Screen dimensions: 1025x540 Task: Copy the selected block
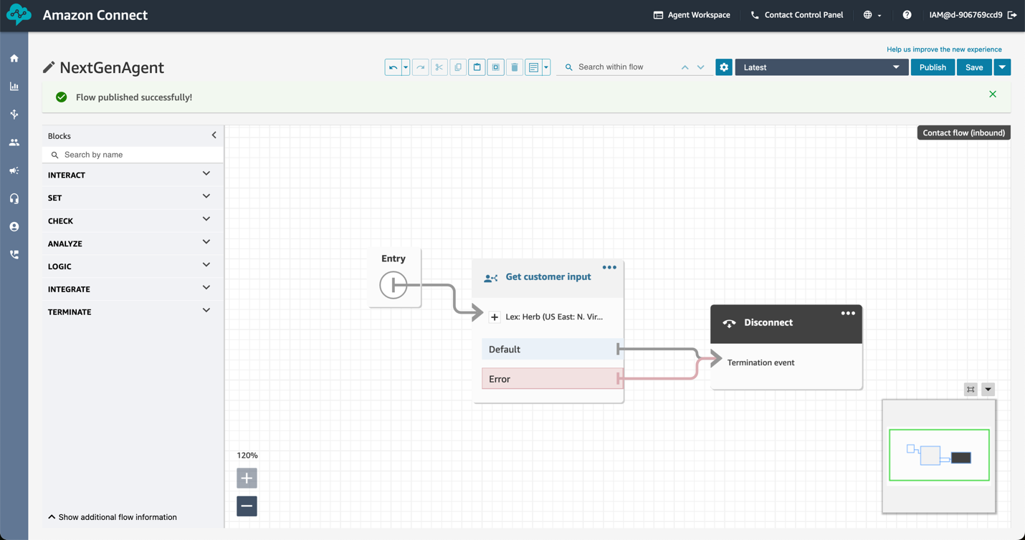coord(458,67)
